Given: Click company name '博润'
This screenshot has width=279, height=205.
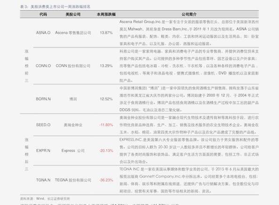Looking at the screenshot, I should click(73, 99).
